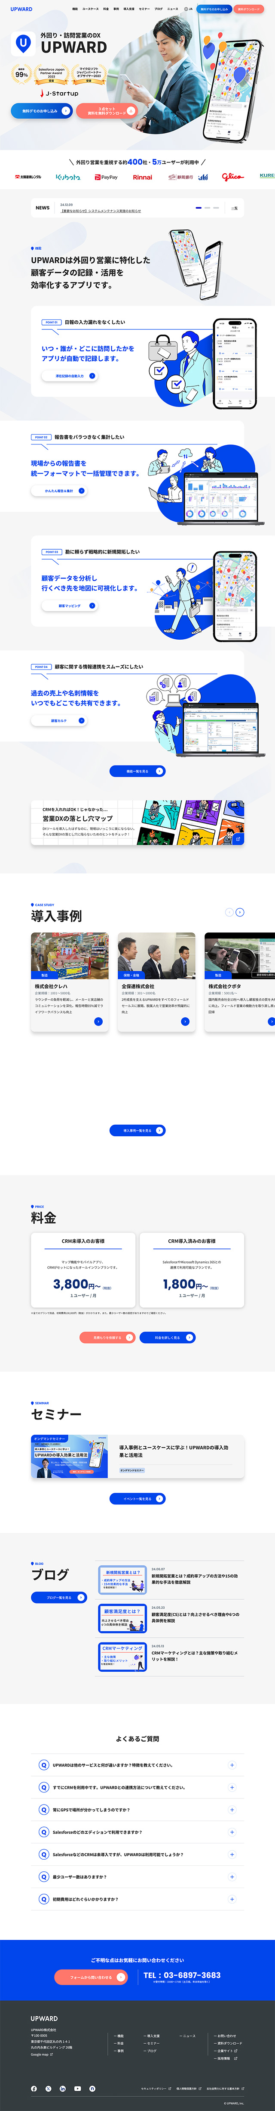Click the 99% badge in hero

pos(21,74)
